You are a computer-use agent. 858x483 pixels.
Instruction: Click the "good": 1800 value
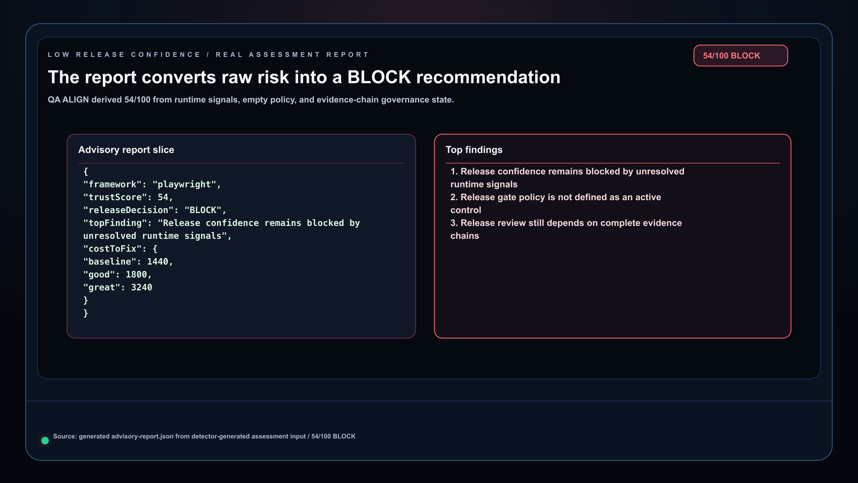(x=117, y=274)
